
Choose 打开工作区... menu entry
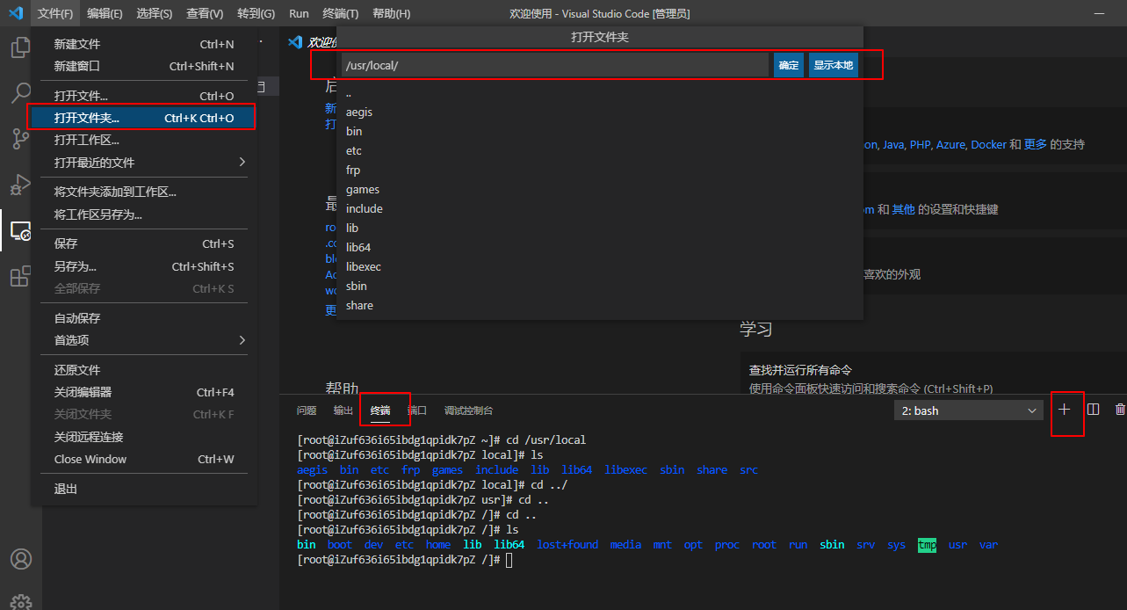click(145, 140)
